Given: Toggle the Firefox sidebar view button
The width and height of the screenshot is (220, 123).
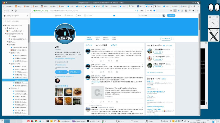Looking at the screenshot, I should coord(175,11).
